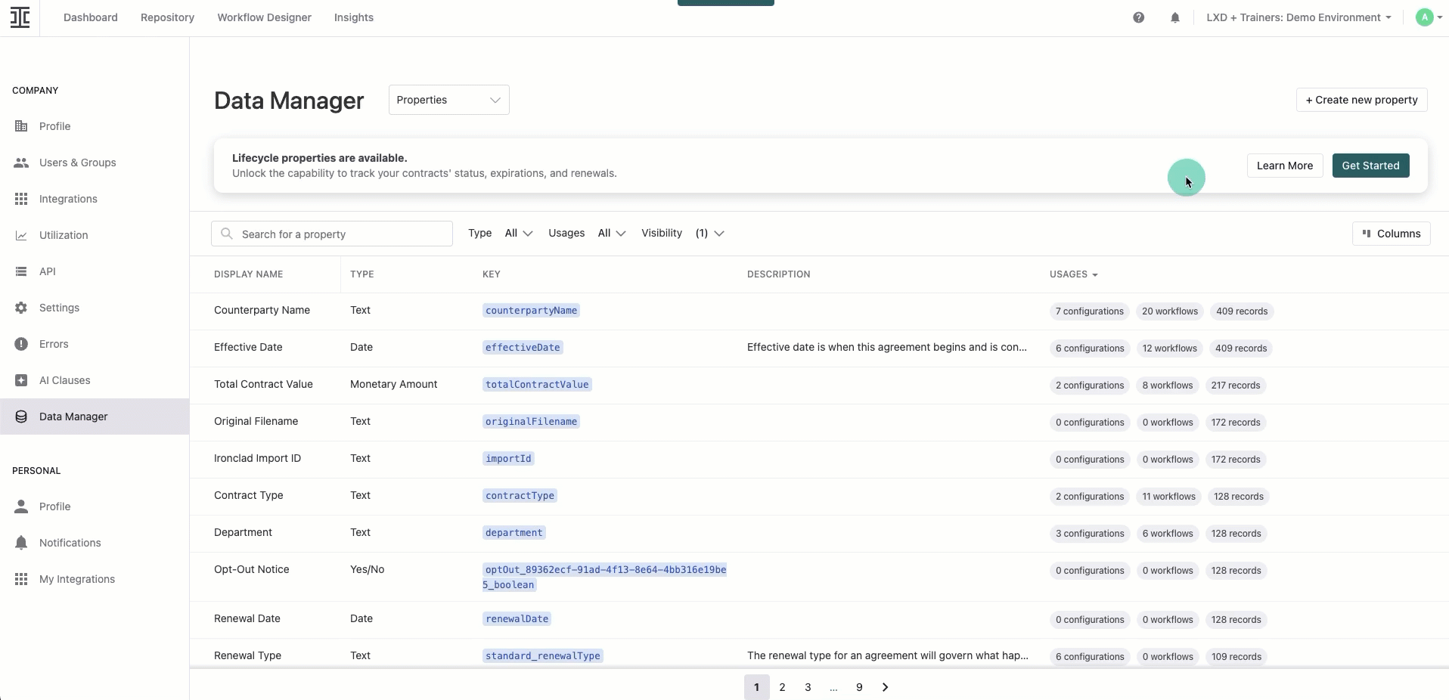Click the Notifications bell sidebar icon

click(x=21, y=543)
